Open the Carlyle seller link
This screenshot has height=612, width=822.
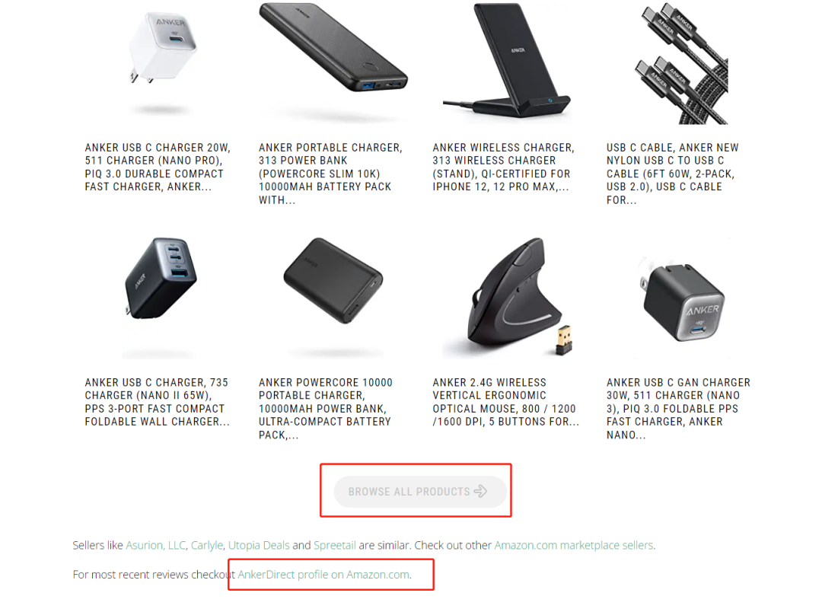pyautogui.click(x=206, y=546)
